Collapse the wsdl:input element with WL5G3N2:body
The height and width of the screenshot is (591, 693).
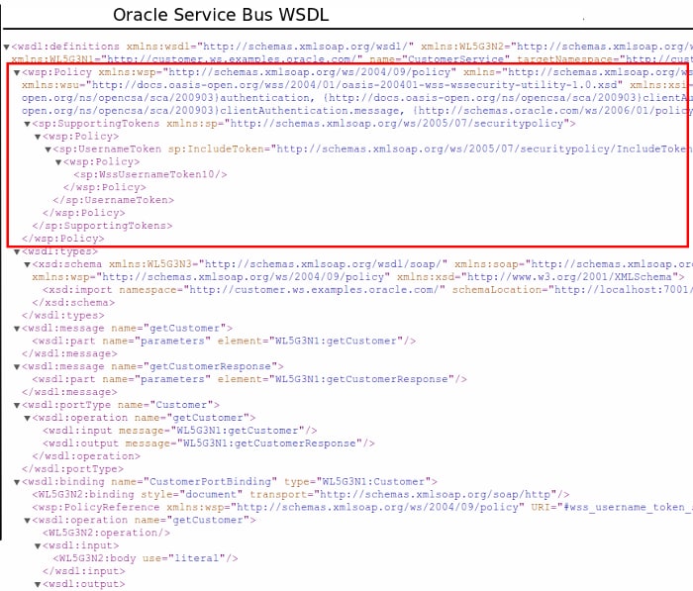(38, 546)
